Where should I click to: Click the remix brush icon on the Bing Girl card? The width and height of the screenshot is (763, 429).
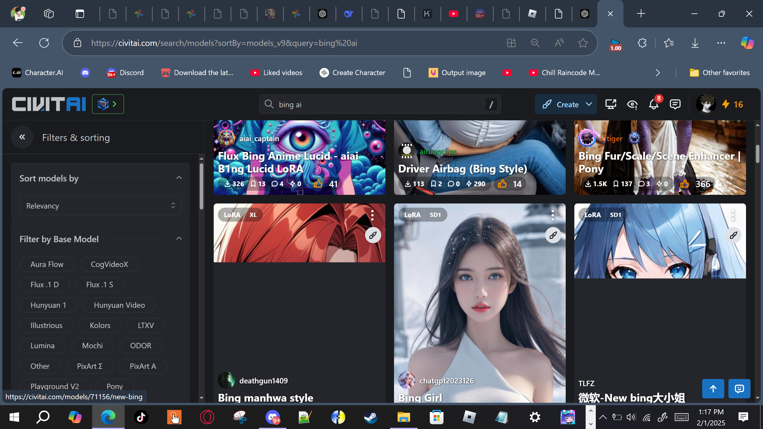pyautogui.click(x=553, y=235)
